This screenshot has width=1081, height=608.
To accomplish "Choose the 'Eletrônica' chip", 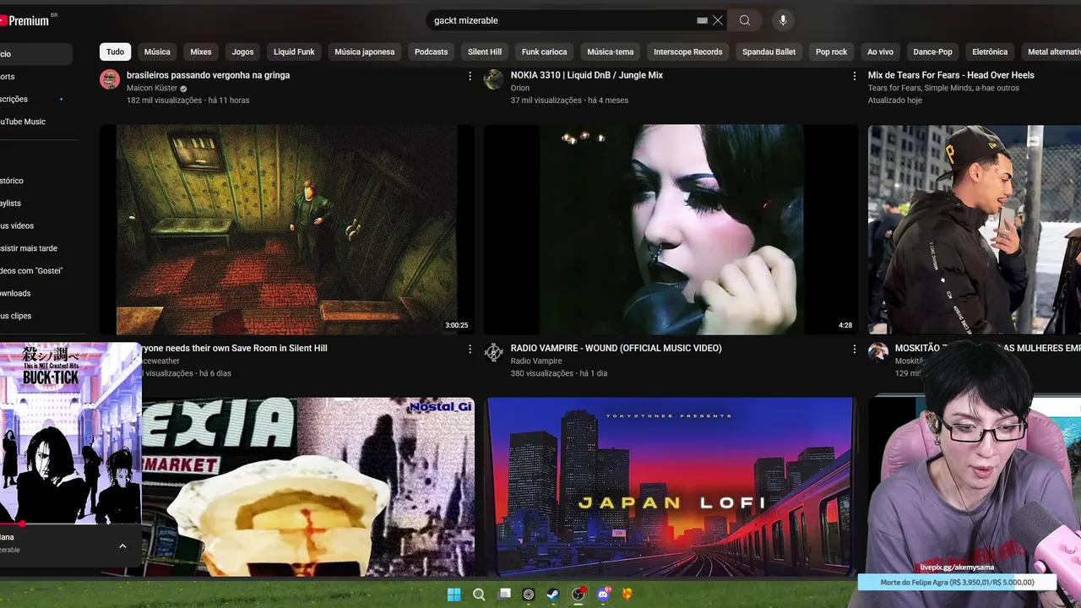I will click(x=990, y=52).
